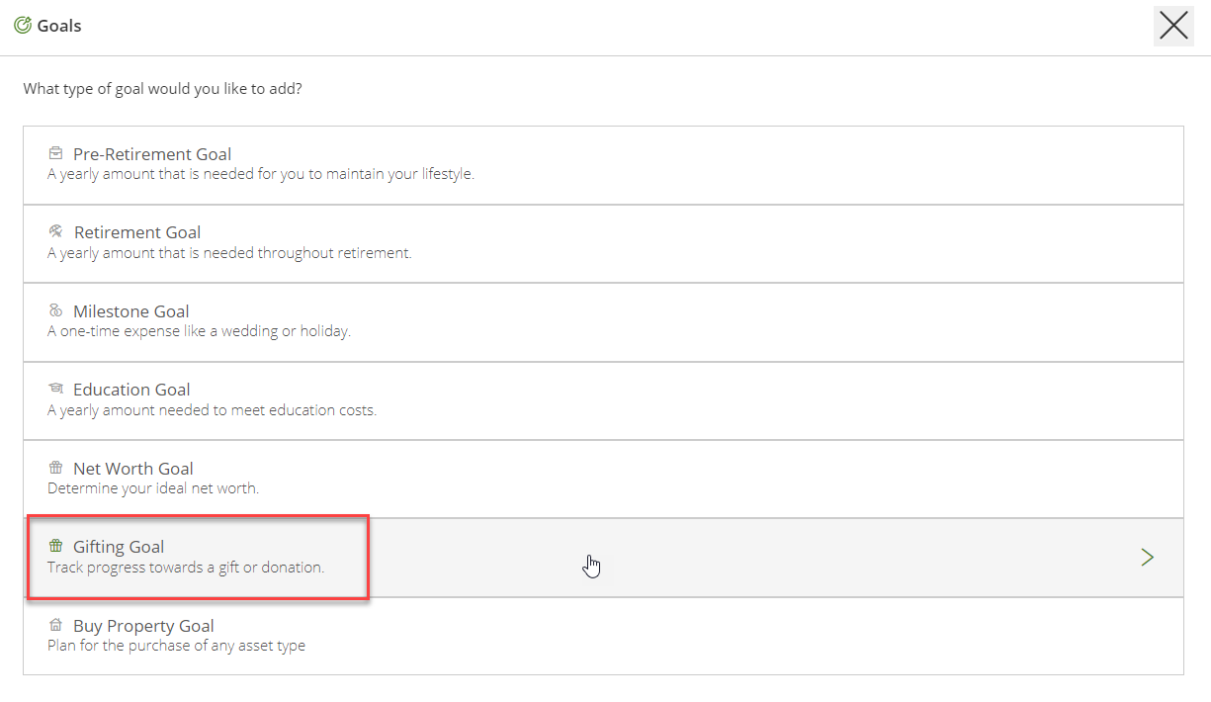The image size is (1211, 702).
Task: Click the green Goals target icon
Action: click(x=23, y=26)
